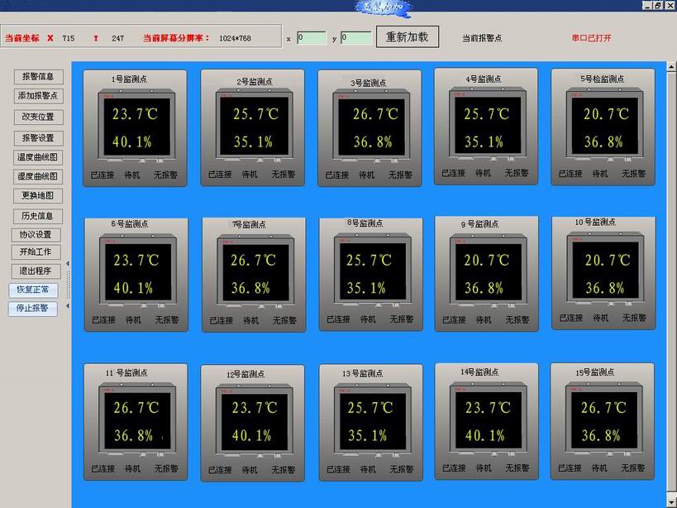Select the 7号监测点 monitor display

[255, 273]
